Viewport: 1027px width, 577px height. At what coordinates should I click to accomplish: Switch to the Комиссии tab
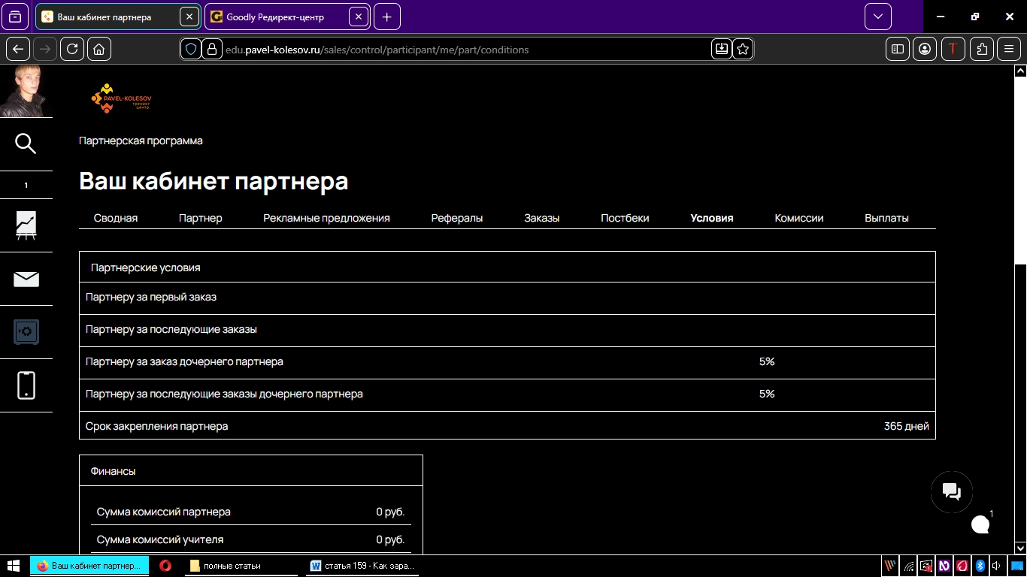(x=798, y=218)
